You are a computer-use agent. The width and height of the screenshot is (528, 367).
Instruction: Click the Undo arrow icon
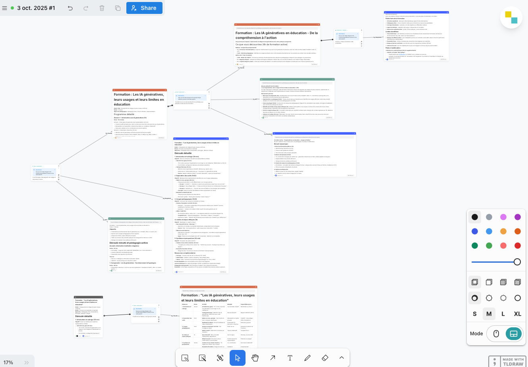pos(70,8)
